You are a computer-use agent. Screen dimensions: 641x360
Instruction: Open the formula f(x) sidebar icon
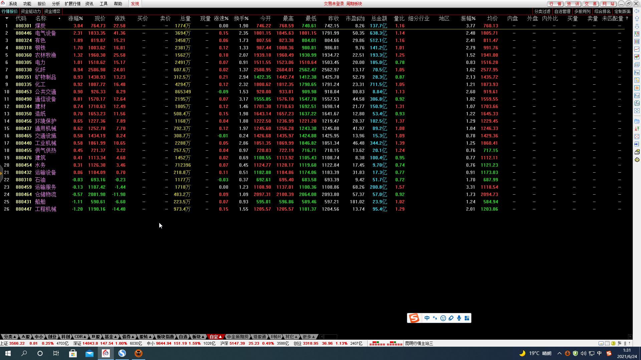637,103
